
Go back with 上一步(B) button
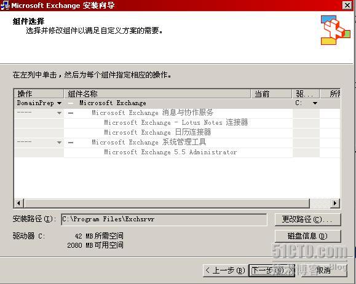tap(226, 270)
